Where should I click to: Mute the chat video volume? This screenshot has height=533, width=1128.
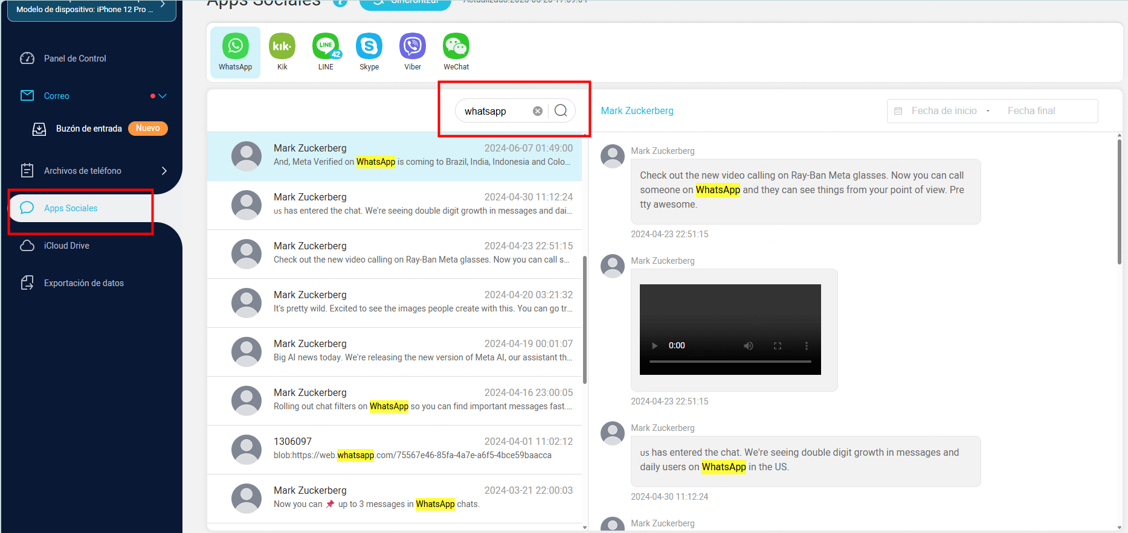click(x=749, y=346)
